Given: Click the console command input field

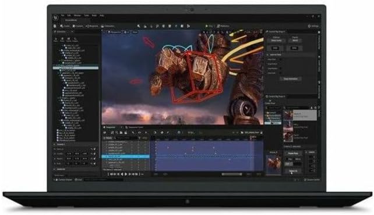Looking at the screenshot, I should (x=103, y=180).
